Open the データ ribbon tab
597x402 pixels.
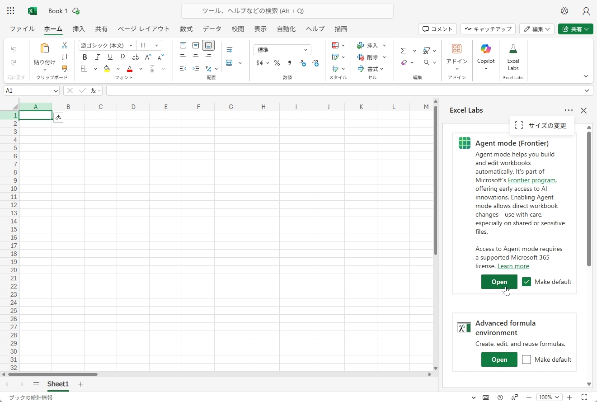click(212, 29)
